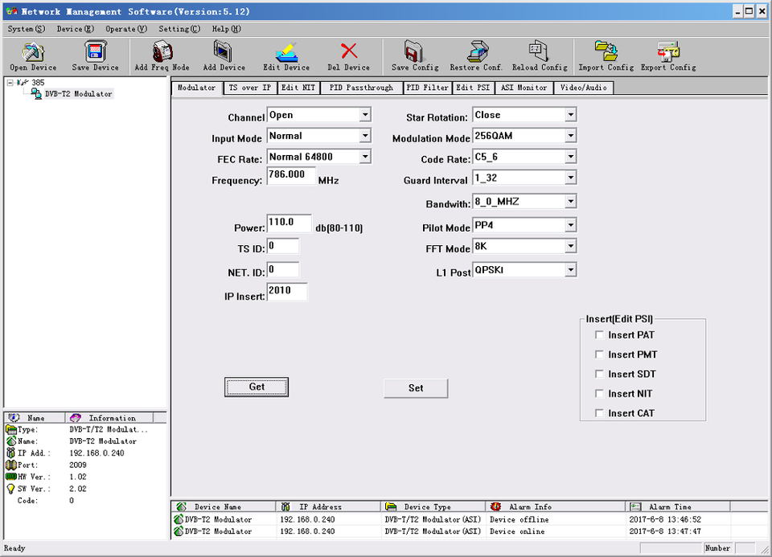Click the Save Config toolbar icon
The width and height of the screenshot is (772, 557).
[x=414, y=53]
